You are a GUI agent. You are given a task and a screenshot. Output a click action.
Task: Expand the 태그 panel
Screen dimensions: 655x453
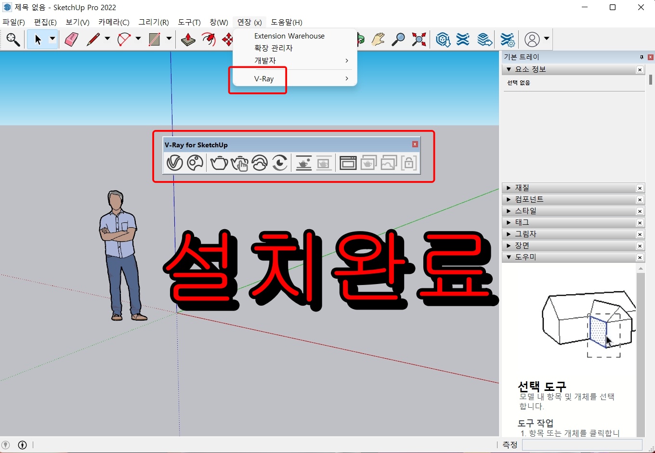coord(509,222)
